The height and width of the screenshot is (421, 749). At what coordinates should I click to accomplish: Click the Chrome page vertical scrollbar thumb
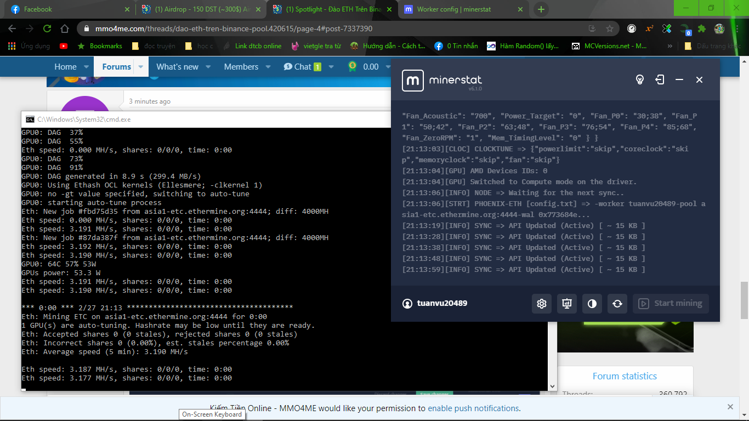[744, 300]
